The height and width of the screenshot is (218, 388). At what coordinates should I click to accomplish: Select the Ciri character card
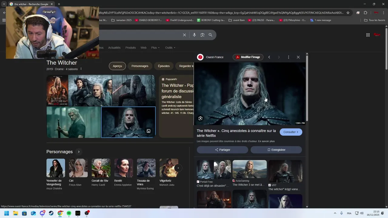click(x=78, y=173)
